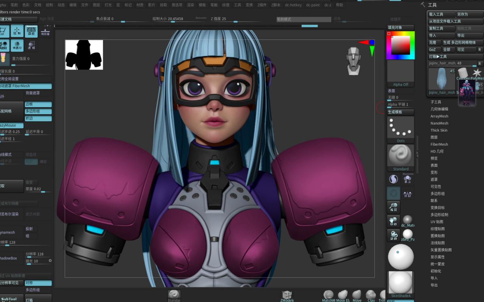Toggle the 透视 perspective icon
This screenshot has width=484, height=302.
(31, 31)
